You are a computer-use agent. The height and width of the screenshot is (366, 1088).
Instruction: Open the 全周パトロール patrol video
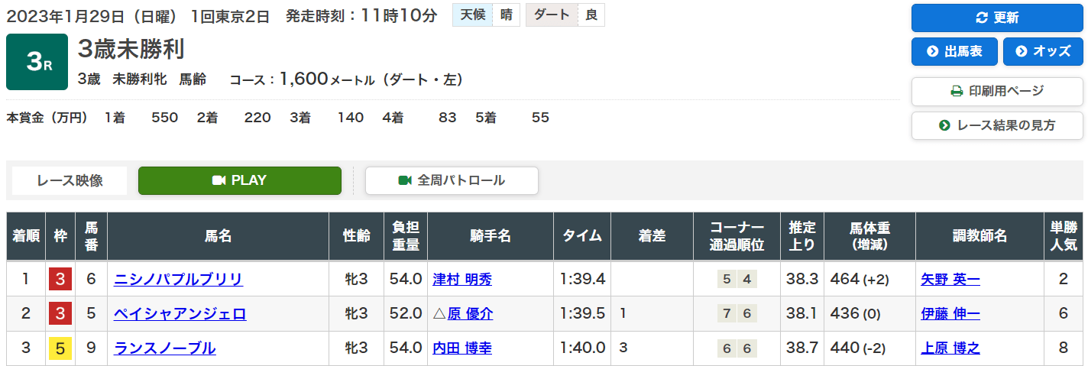[x=452, y=180]
